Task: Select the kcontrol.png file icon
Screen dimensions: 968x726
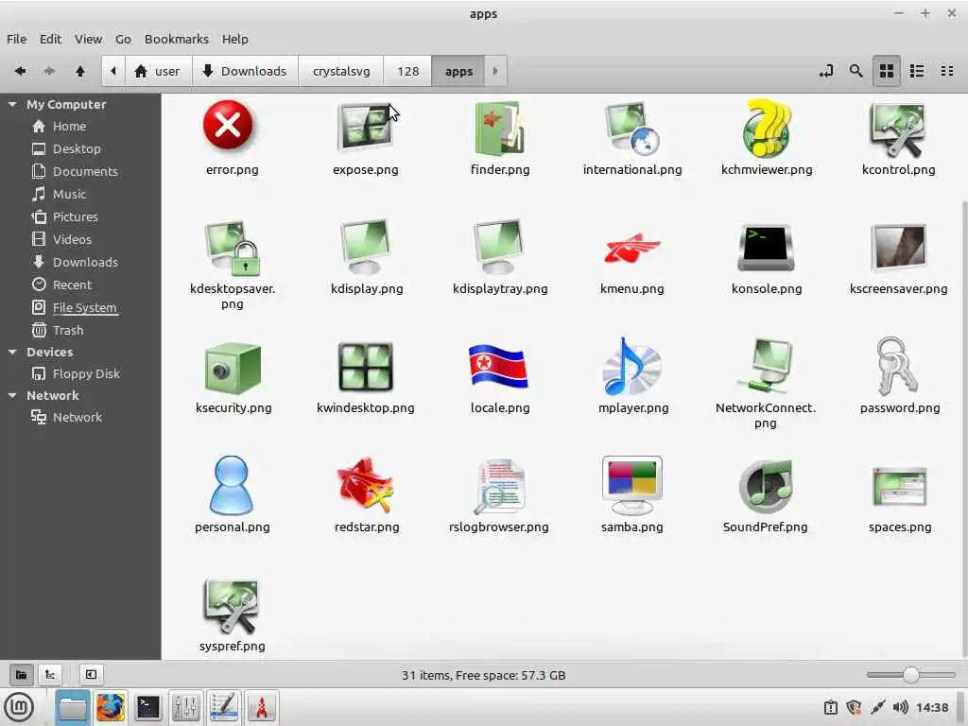Action: point(899,129)
